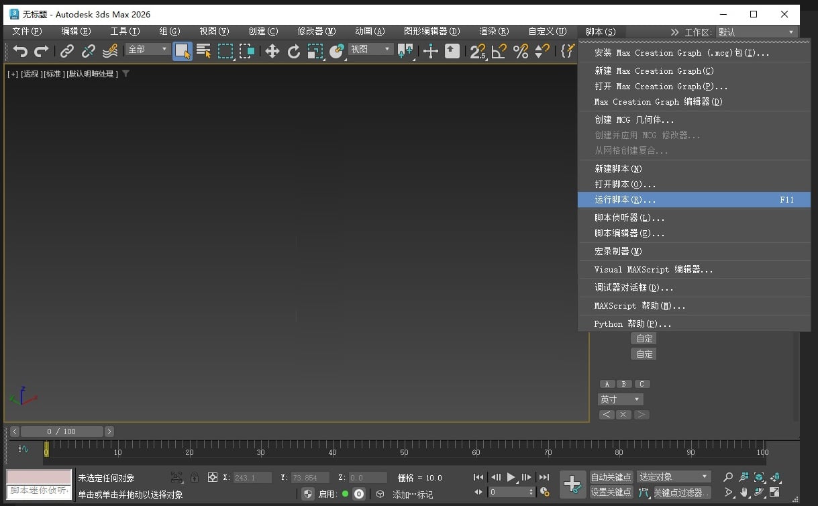Activate the Select and Scale tool
Screen dimensions: 818x506
[x=315, y=51]
